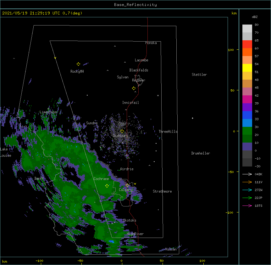Click the Strathmore town label
This screenshot has height=265, width=271.
coord(162,191)
